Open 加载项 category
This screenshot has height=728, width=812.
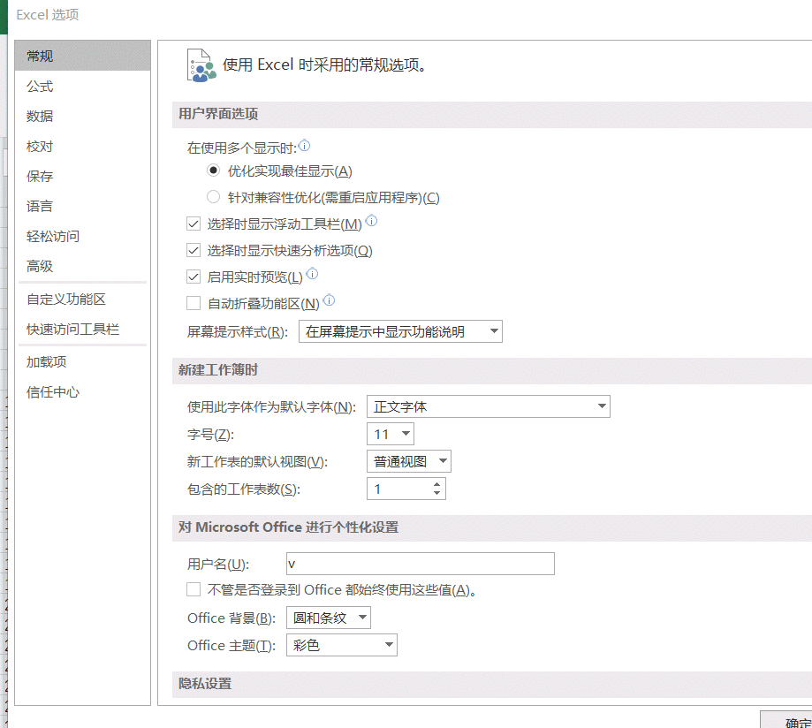(82, 362)
